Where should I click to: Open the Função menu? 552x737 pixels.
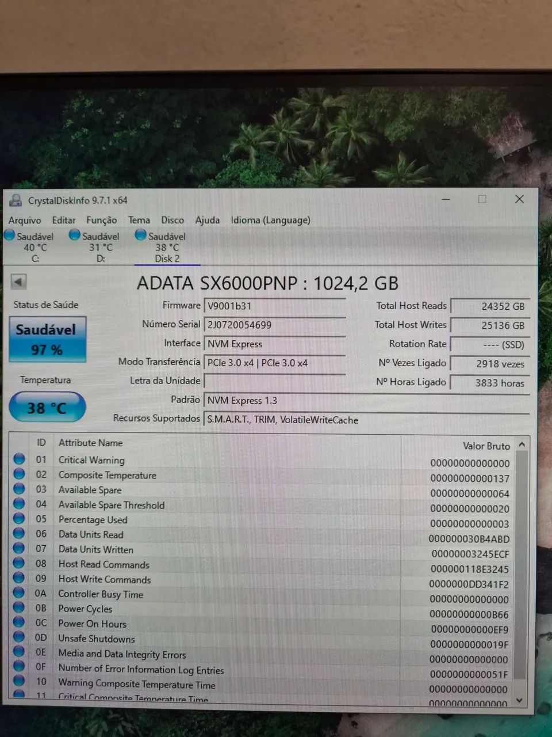pyautogui.click(x=102, y=221)
